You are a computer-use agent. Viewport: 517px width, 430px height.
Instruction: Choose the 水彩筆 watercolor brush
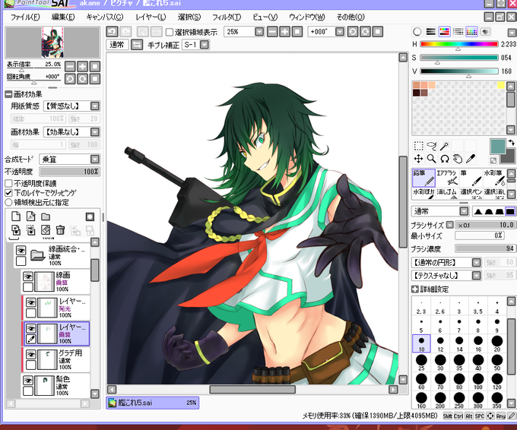(x=495, y=178)
